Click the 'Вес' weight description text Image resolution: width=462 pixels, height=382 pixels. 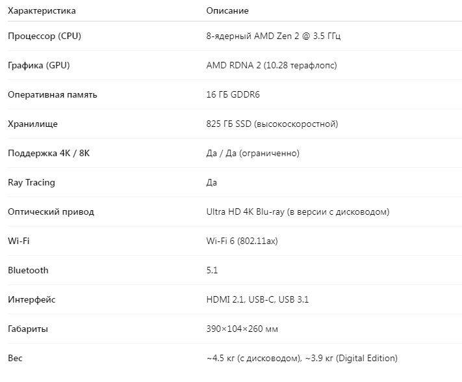(x=302, y=358)
